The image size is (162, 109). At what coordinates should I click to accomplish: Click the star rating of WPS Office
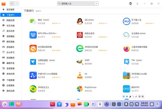pyautogui.click(x=56, y=37)
